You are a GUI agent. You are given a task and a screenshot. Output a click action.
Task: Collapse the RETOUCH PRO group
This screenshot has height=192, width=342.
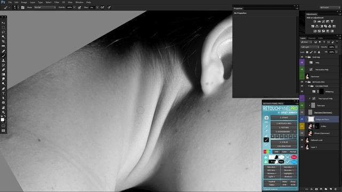[306, 82]
